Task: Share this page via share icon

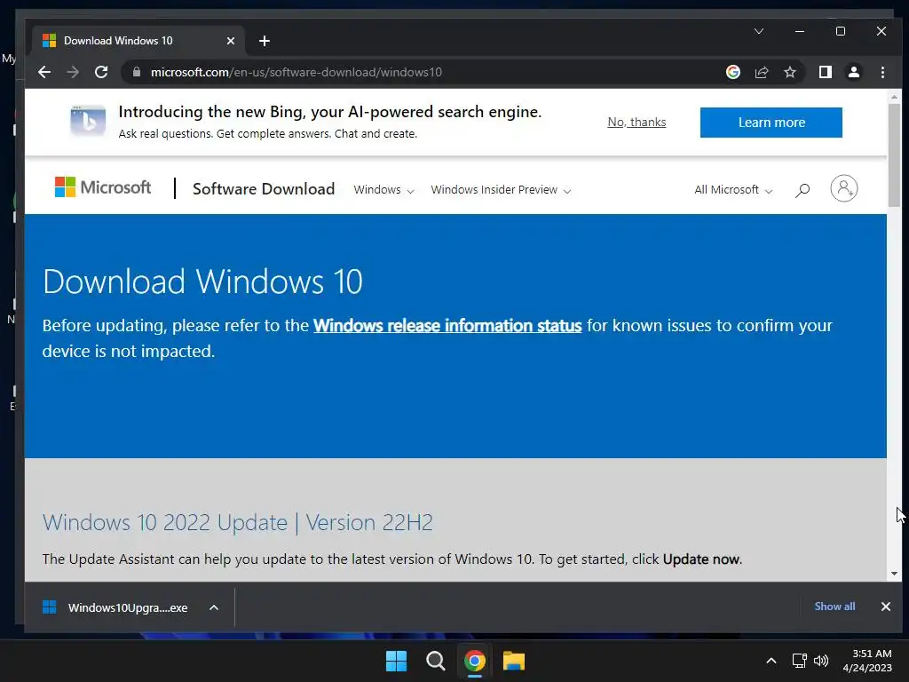Action: pyautogui.click(x=762, y=72)
